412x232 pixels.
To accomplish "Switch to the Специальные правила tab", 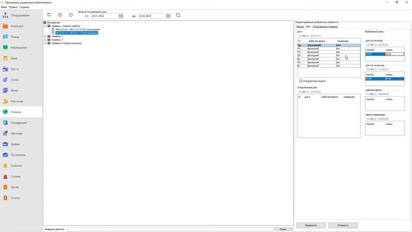I will tap(325, 27).
